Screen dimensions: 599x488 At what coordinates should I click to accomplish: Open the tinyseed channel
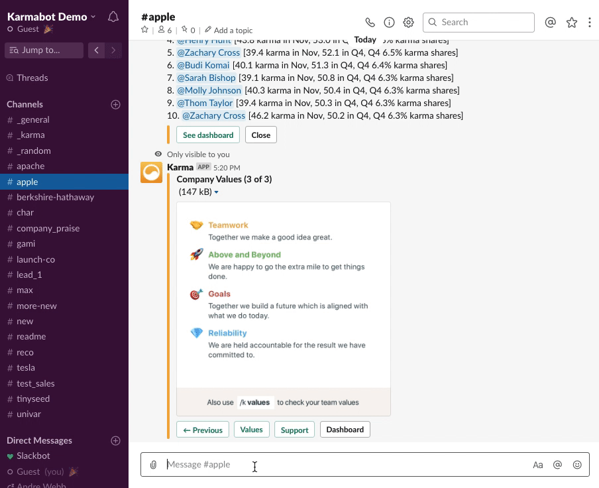pyautogui.click(x=64, y=398)
